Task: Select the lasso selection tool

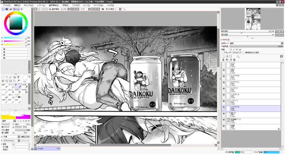Action: pos(7,77)
